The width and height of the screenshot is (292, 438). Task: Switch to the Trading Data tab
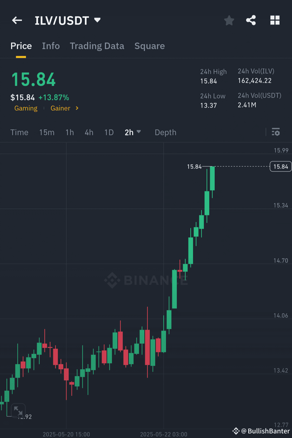pos(97,46)
